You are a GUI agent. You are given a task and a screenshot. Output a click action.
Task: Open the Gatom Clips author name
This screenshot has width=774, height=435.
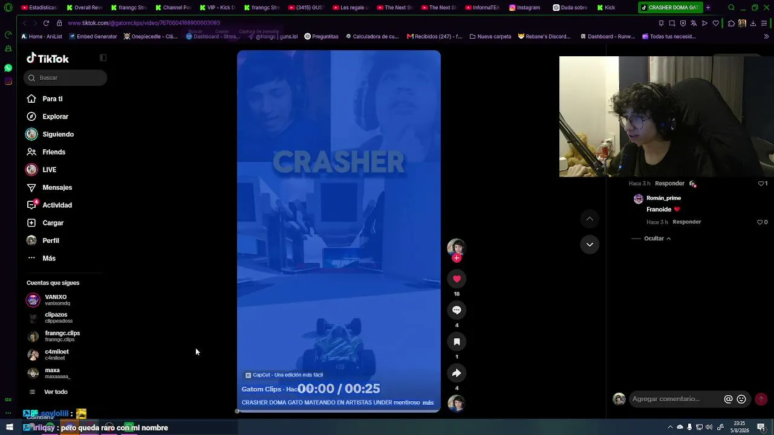click(261, 389)
